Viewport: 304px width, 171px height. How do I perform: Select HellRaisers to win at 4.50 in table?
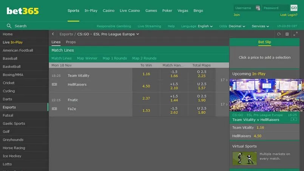click(146, 86)
